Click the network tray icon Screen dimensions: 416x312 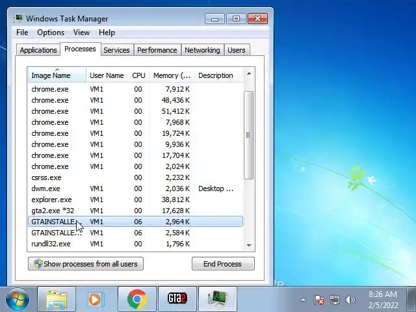(x=335, y=300)
